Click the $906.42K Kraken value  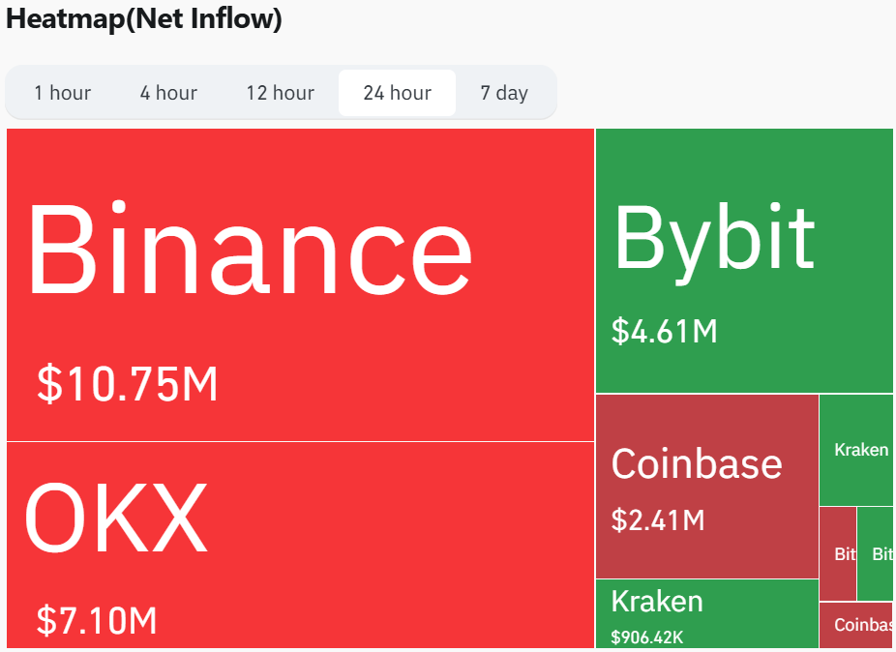tap(647, 637)
